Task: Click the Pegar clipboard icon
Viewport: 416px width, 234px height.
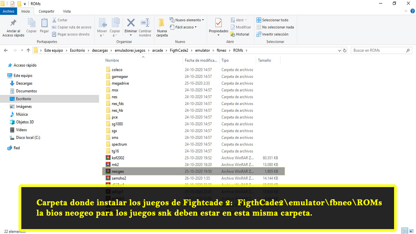Action: [x=44, y=23]
